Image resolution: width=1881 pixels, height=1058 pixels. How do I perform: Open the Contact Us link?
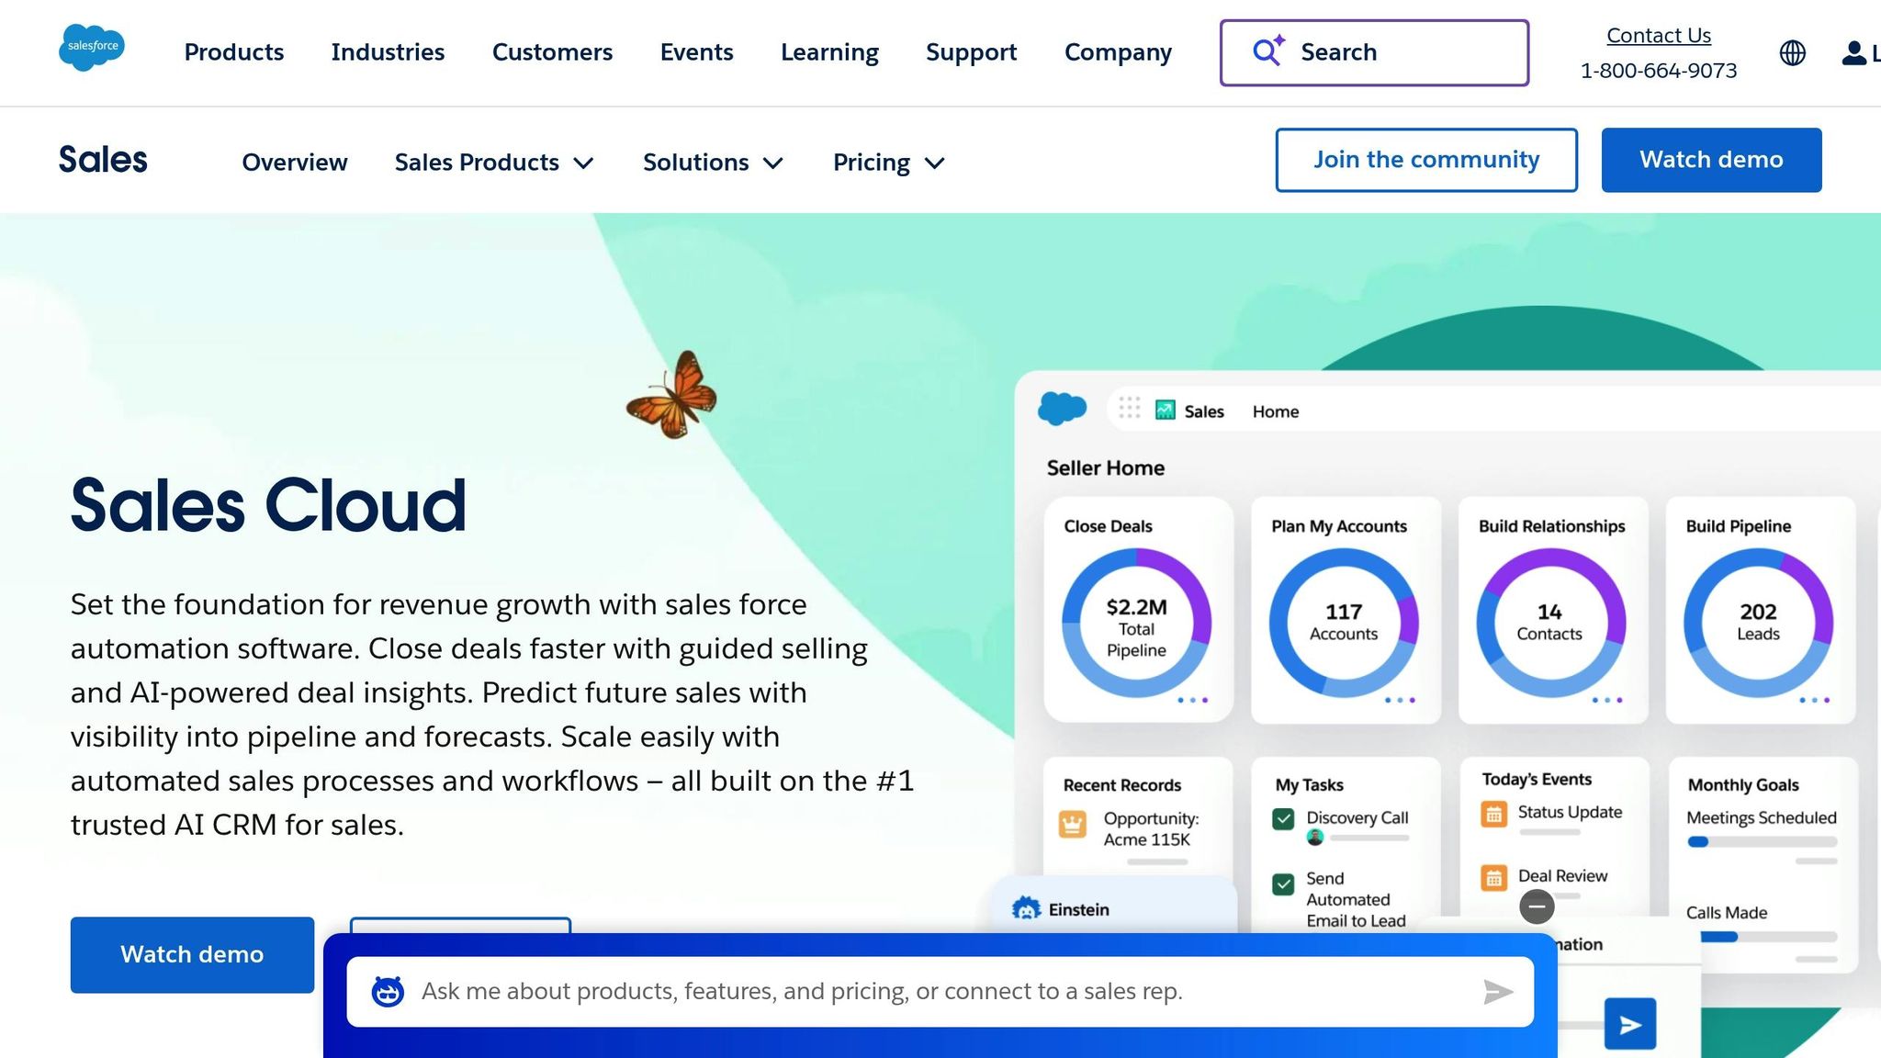[1658, 35]
